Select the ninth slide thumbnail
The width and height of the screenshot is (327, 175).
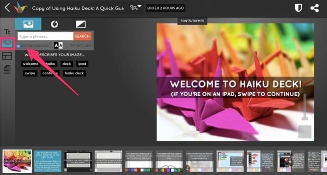click(x=261, y=161)
